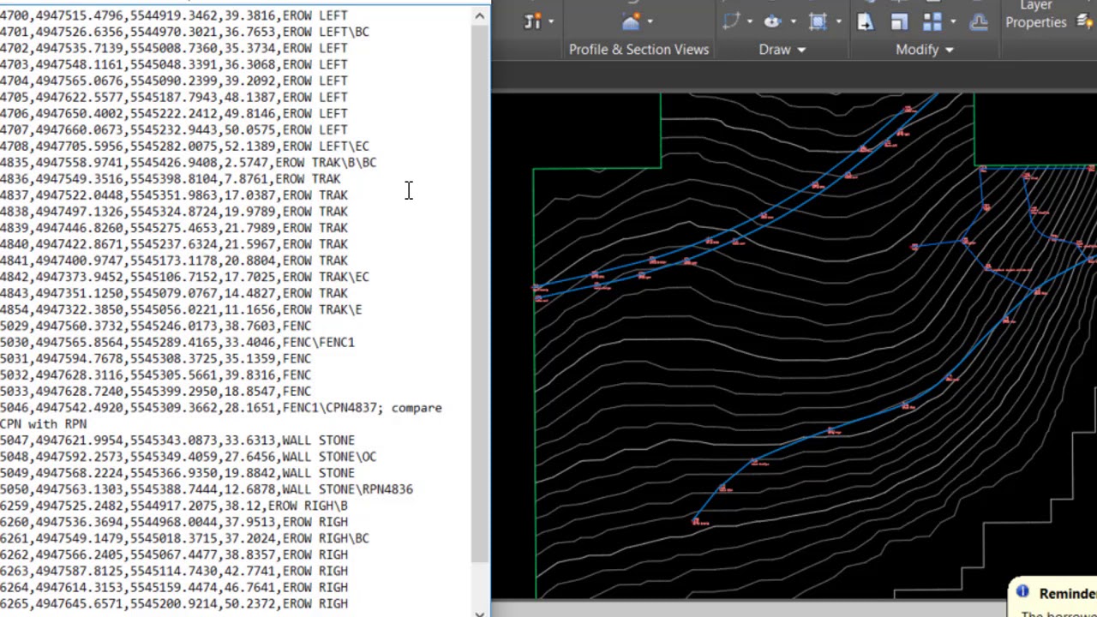Screen dimensions: 1097x617
Task: Click the text editor scroll up arrow
Action: coord(479,15)
